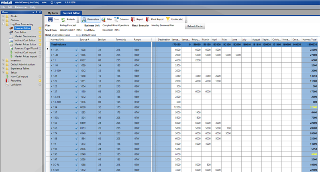Switch to the My Form tab
The height and width of the screenshot is (172, 320).
[53, 13]
